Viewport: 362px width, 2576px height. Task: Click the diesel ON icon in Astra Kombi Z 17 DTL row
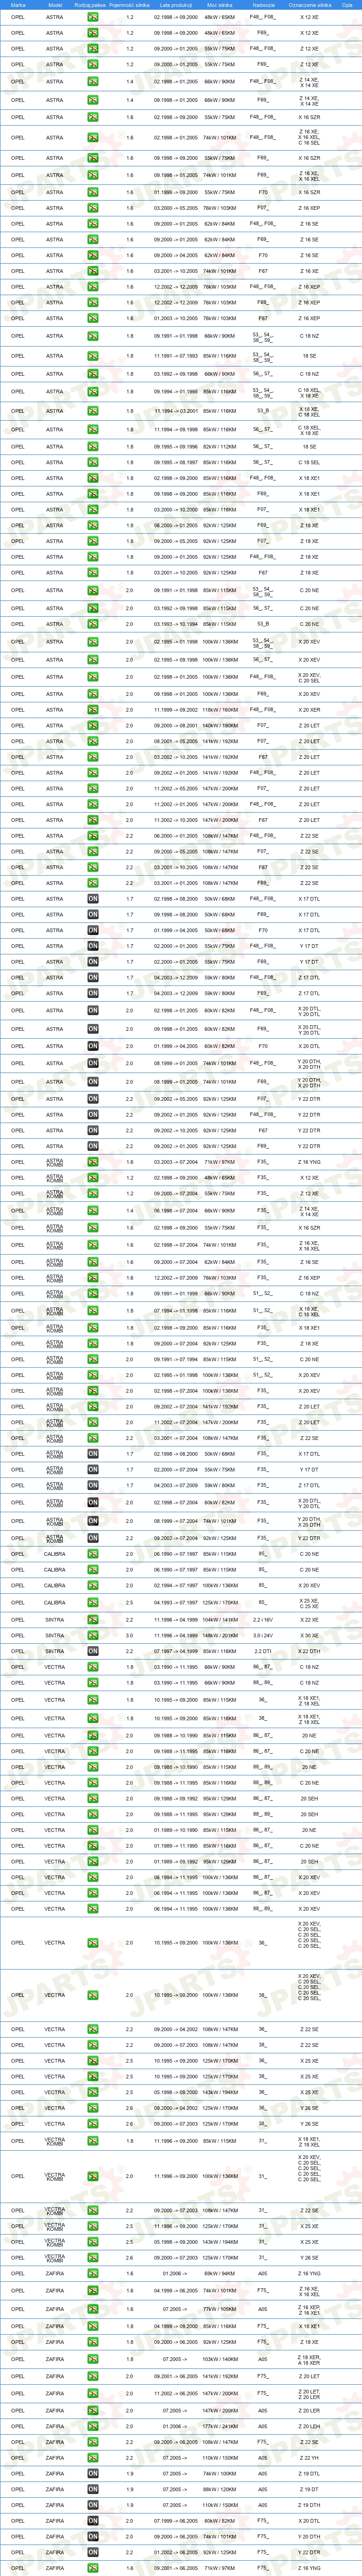(93, 1485)
